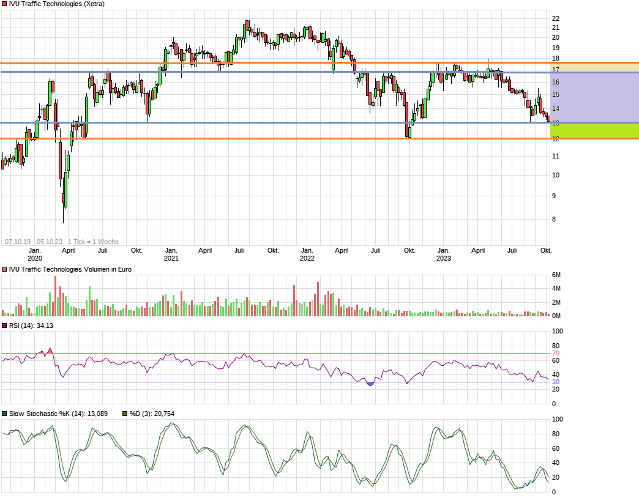This screenshot has height=498, width=639.
Task: Click the volume axis label 6M
Action: point(556,275)
